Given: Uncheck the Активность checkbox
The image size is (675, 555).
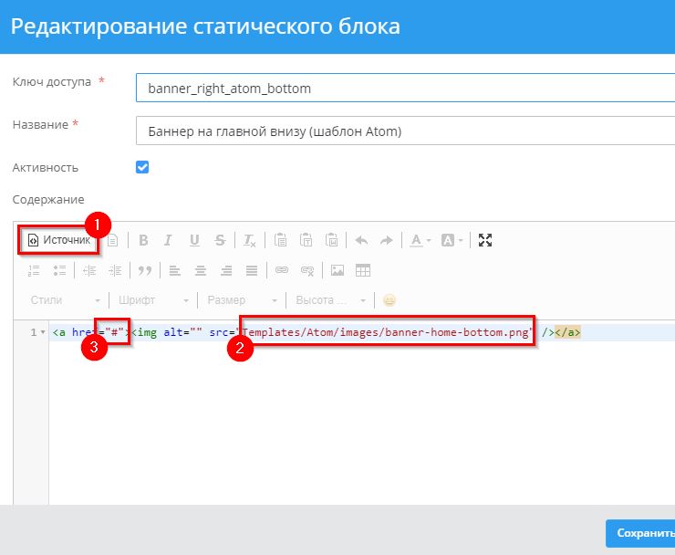Looking at the screenshot, I should (x=141, y=167).
